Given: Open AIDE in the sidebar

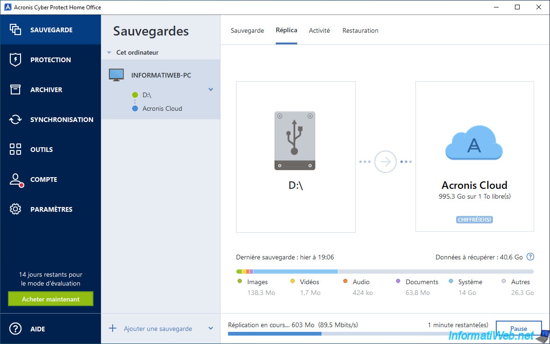Looking at the screenshot, I should tap(37, 329).
